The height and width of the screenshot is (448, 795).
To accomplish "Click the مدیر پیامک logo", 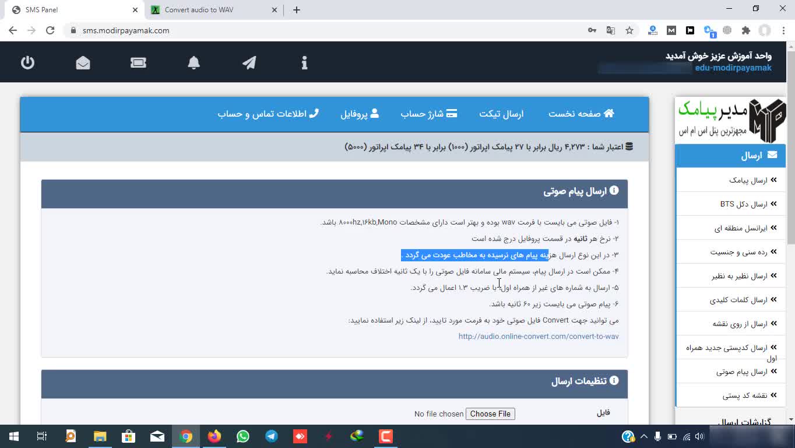I will 731,120.
